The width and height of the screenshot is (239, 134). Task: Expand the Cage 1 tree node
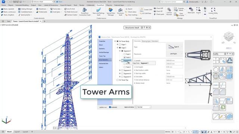(x=118, y=44)
